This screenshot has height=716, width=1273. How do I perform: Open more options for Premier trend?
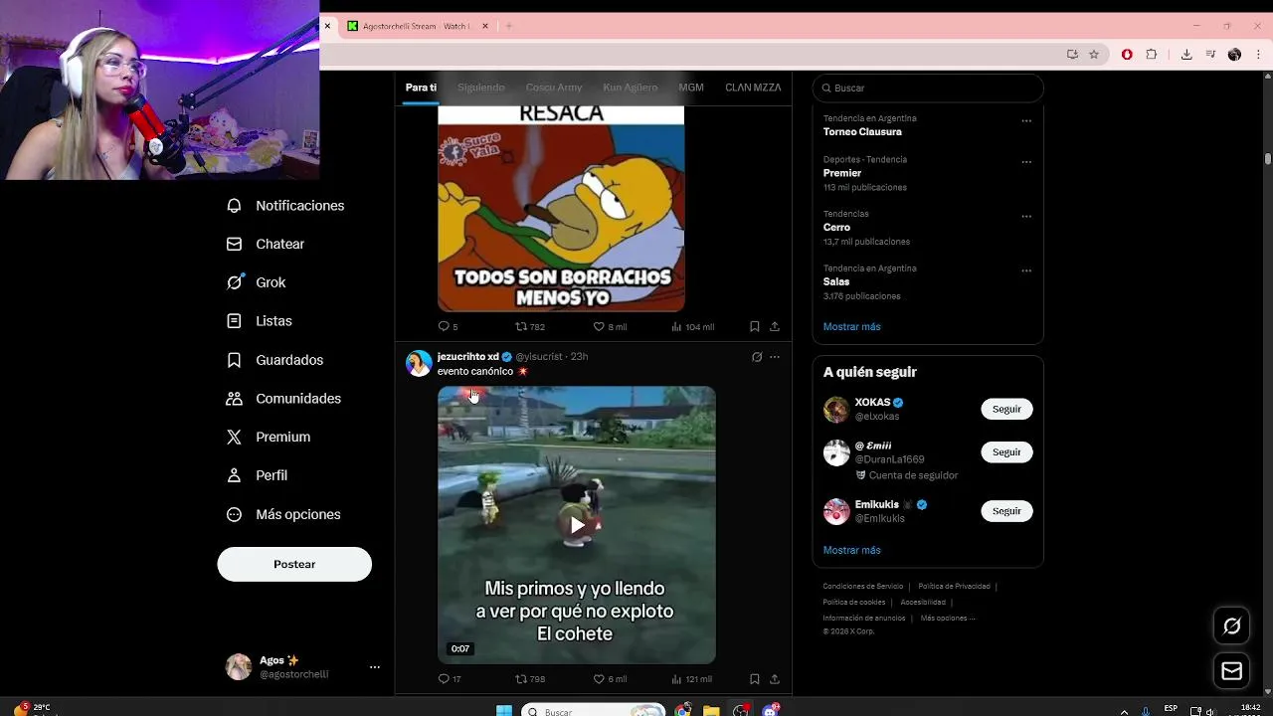click(1026, 162)
